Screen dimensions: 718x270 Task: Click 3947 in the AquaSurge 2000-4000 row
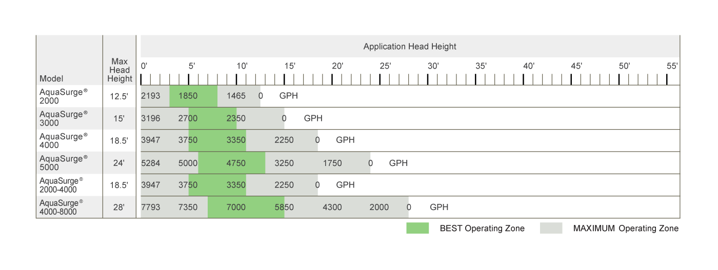pos(151,185)
